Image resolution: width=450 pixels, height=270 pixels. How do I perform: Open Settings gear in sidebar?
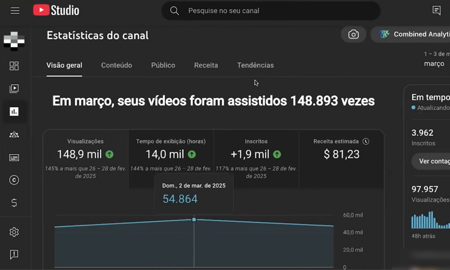pyautogui.click(x=14, y=232)
